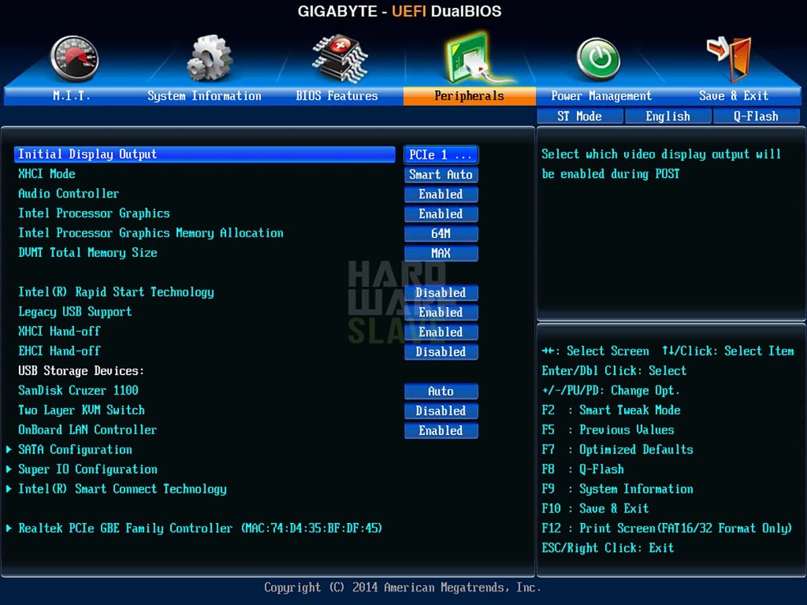Toggle the OnBoard LAN Controller Enabled value
The image size is (807, 605).
[441, 431]
